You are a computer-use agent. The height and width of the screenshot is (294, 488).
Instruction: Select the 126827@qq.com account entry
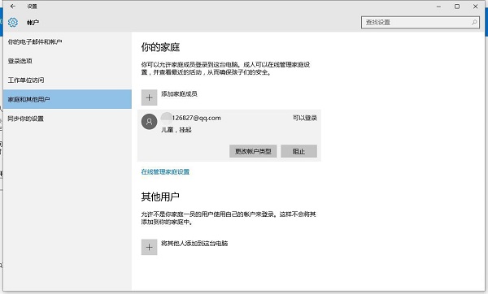(x=229, y=136)
